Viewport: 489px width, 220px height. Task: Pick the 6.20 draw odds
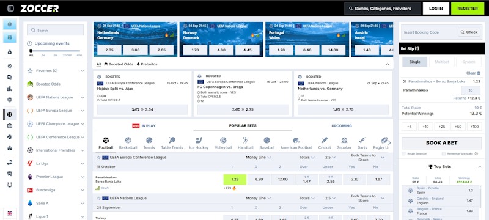coord(259,180)
